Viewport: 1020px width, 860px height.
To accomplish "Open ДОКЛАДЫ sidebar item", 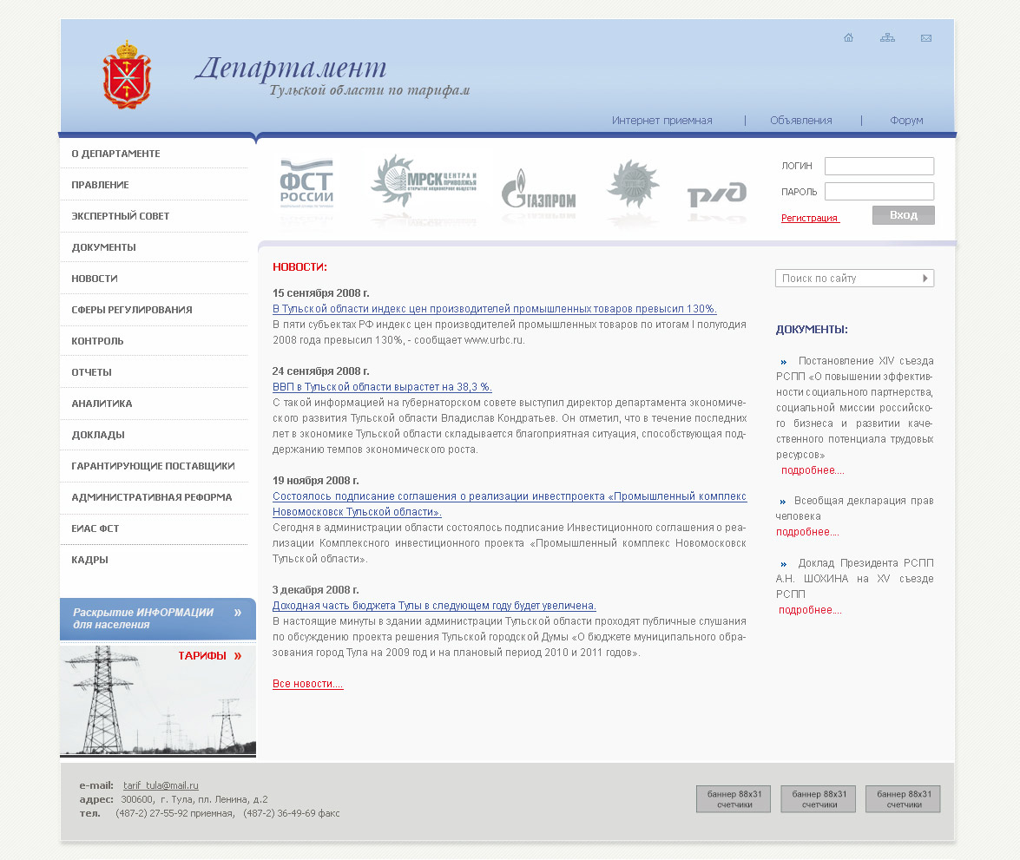I will pyautogui.click(x=98, y=435).
